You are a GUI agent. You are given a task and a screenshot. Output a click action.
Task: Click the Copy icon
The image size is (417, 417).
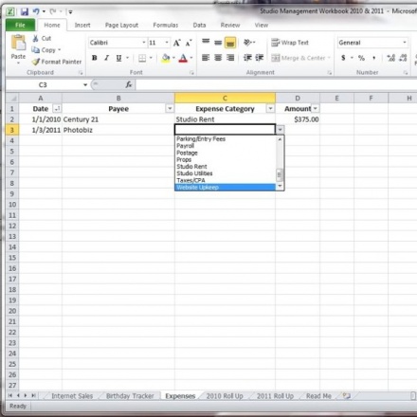click(x=35, y=49)
